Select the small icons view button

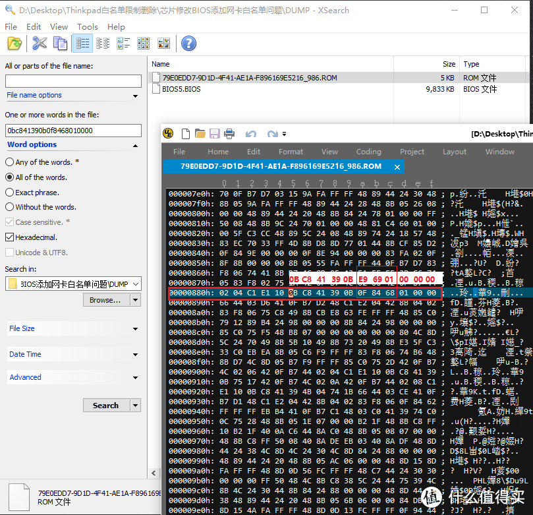(x=123, y=44)
